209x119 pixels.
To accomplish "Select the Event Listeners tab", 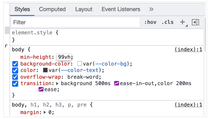I will pyautogui.click(x=121, y=9).
